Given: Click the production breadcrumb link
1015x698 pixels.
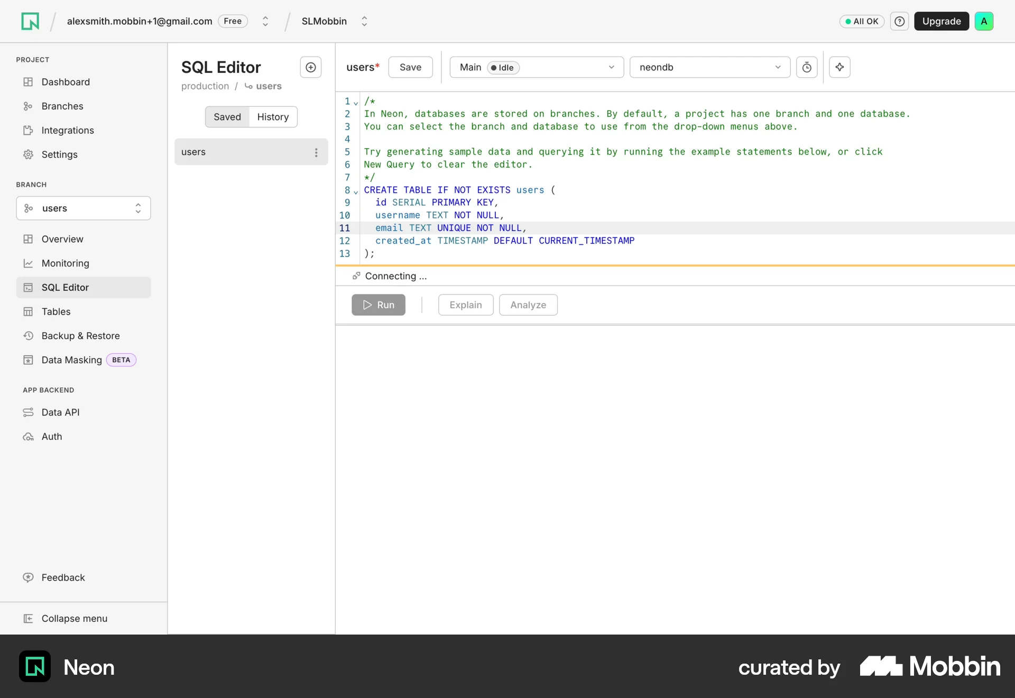Looking at the screenshot, I should click(205, 86).
